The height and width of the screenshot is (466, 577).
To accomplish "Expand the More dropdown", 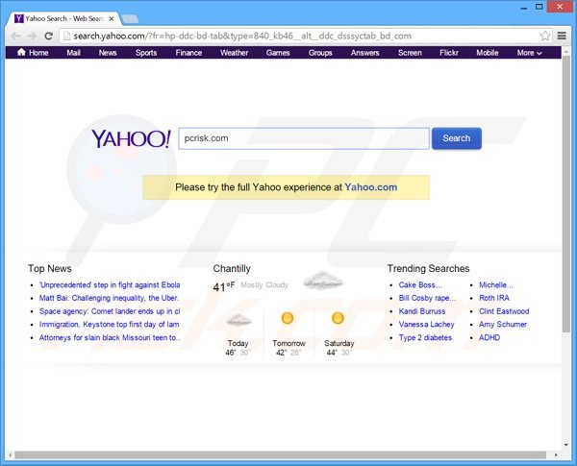I will pos(529,53).
